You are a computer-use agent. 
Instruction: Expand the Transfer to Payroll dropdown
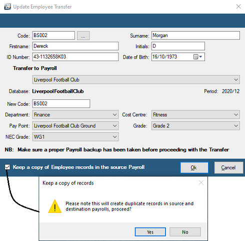click(136, 80)
